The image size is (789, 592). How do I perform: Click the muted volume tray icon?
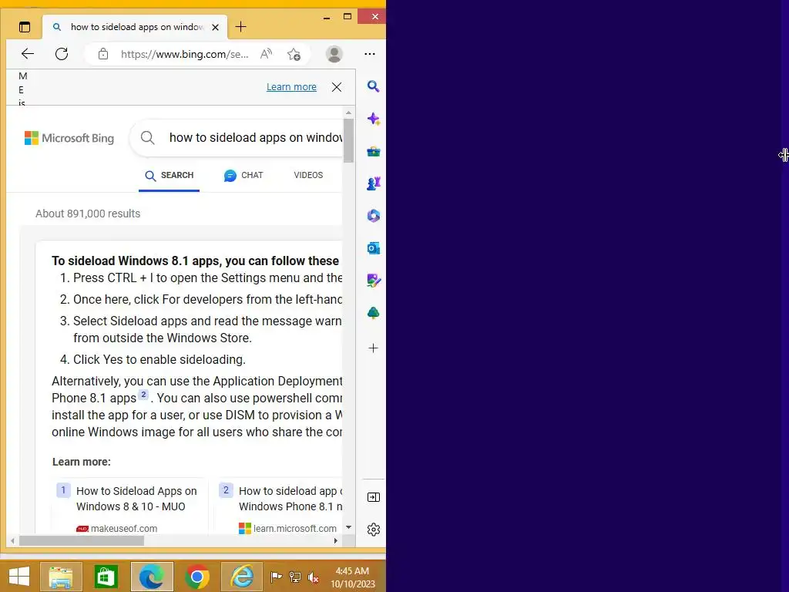[x=313, y=577]
